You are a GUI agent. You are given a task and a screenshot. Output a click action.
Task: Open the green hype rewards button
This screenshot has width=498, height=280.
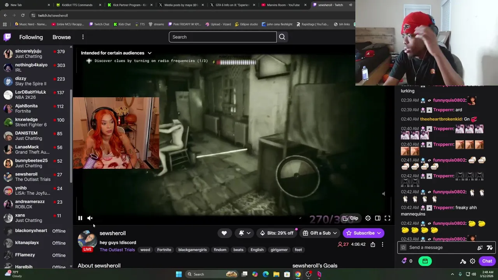click(425, 261)
